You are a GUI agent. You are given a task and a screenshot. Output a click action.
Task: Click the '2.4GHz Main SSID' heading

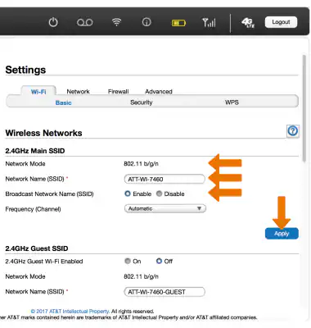35,151
